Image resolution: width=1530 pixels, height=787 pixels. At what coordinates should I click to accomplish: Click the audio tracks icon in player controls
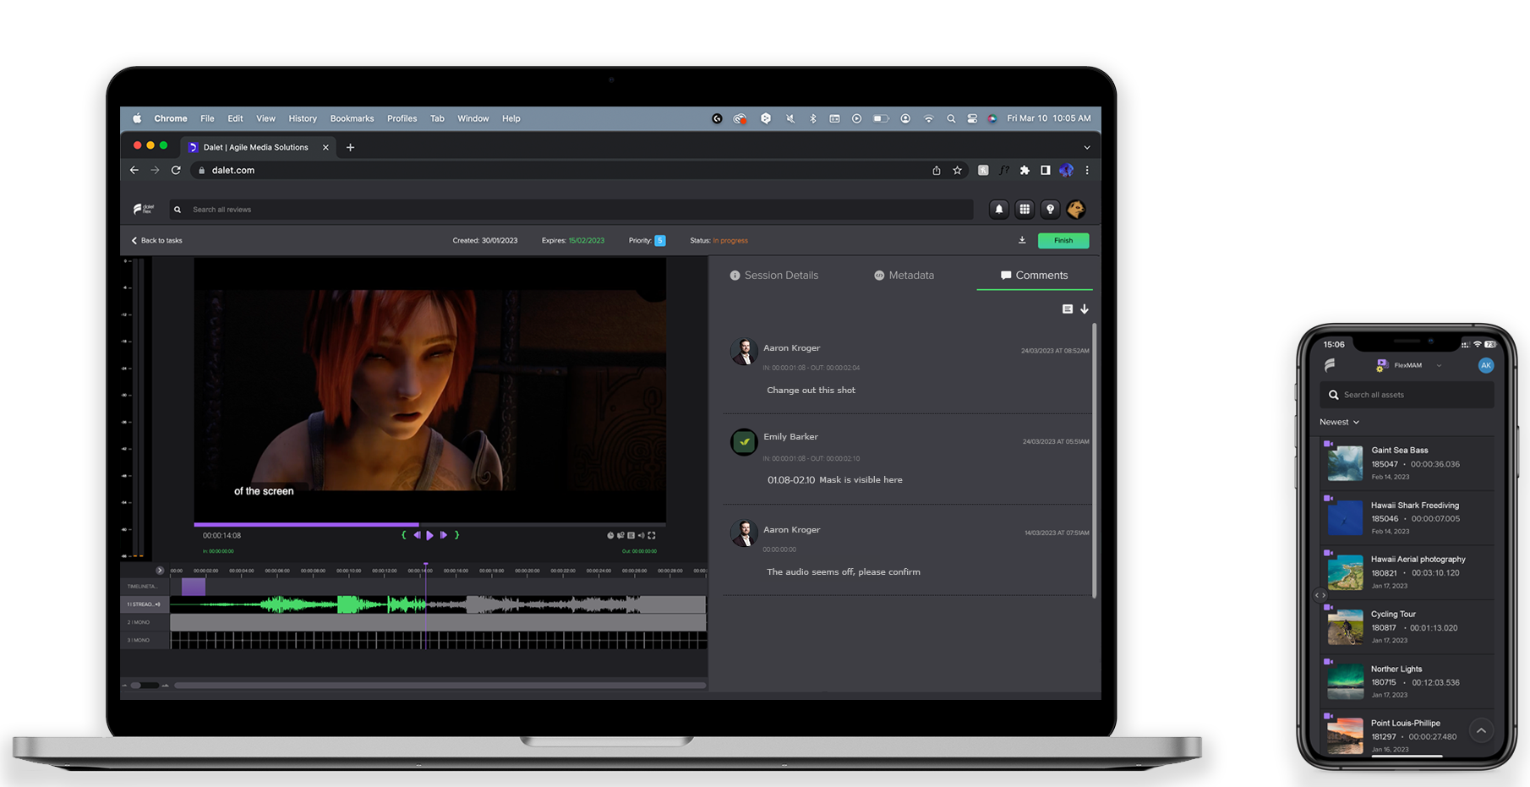(620, 535)
